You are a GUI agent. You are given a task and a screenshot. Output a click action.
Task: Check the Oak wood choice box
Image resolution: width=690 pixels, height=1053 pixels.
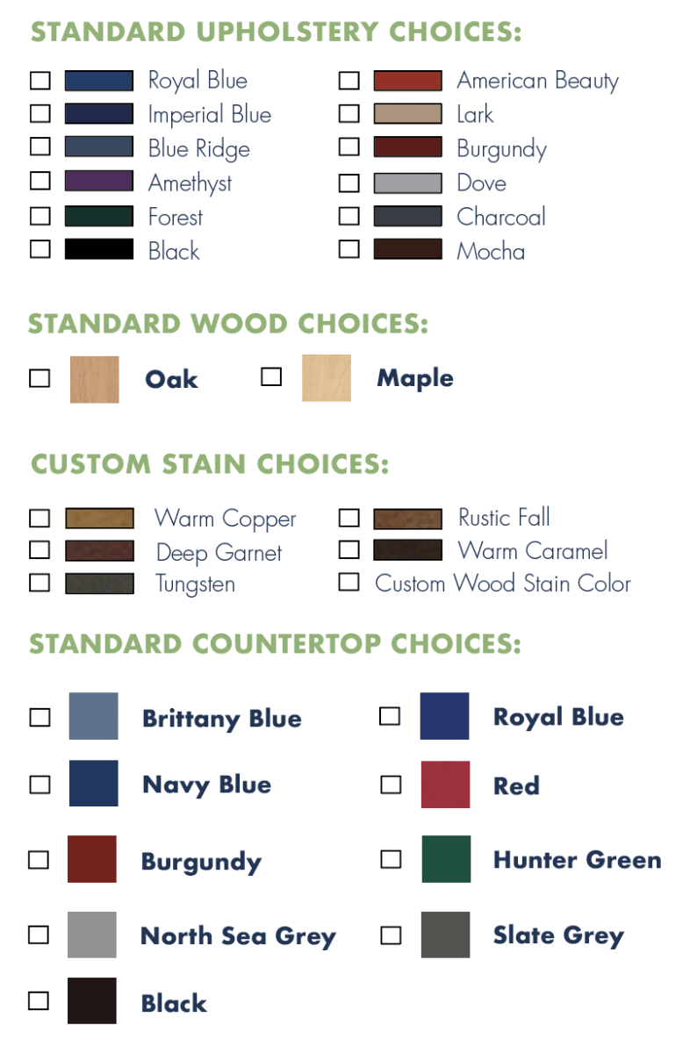(x=40, y=378)
